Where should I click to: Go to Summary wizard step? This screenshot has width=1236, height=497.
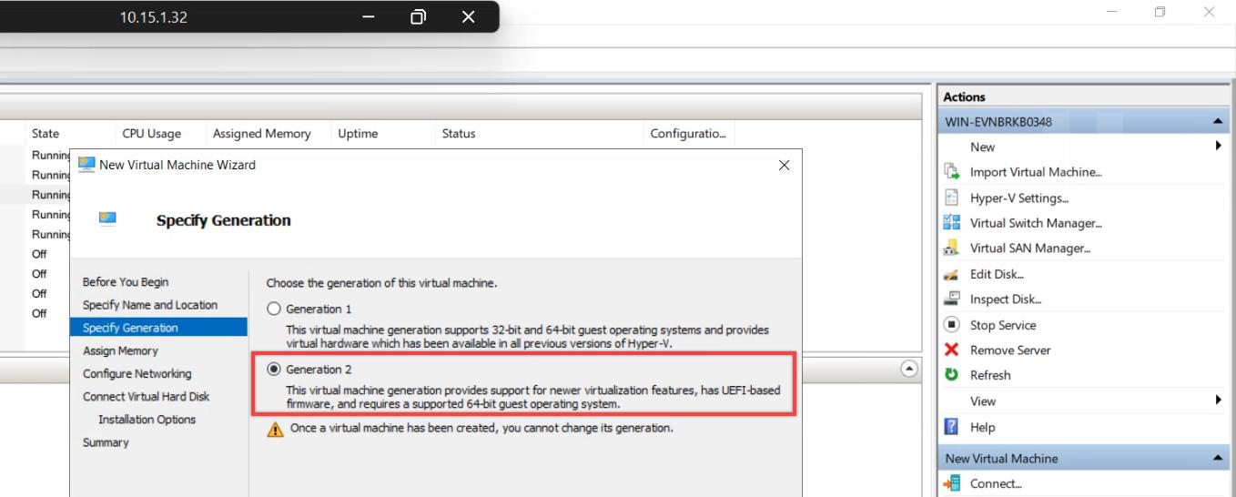point(106,442)
